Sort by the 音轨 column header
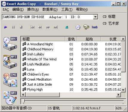 tap(71, 39)
